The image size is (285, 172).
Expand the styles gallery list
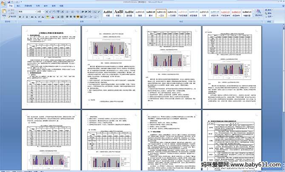click(x=253, y=17)
